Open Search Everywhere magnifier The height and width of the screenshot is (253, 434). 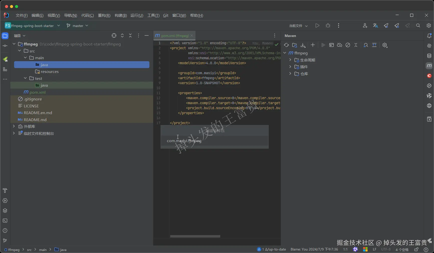coord(418,25)
